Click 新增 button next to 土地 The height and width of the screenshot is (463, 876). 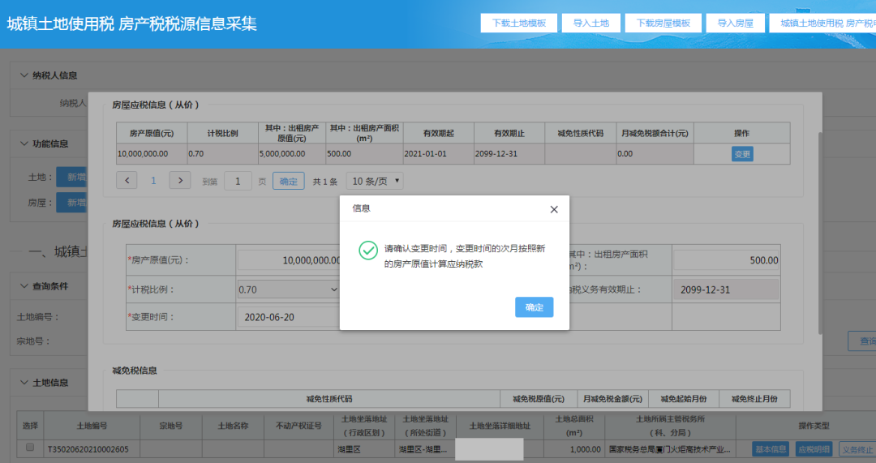(x=73, y=177)
